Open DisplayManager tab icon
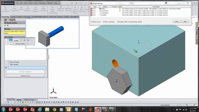 (x=14, y=20)
